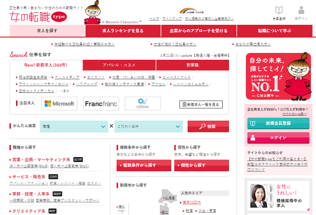Open the 求人ランキングを見る menu
Image resolution: width=316 pixels, height=215 pixels.
click(x=123, y=31)
